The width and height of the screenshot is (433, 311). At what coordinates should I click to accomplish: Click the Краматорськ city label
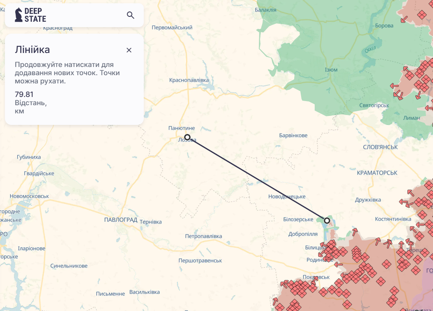coord(377,173)
